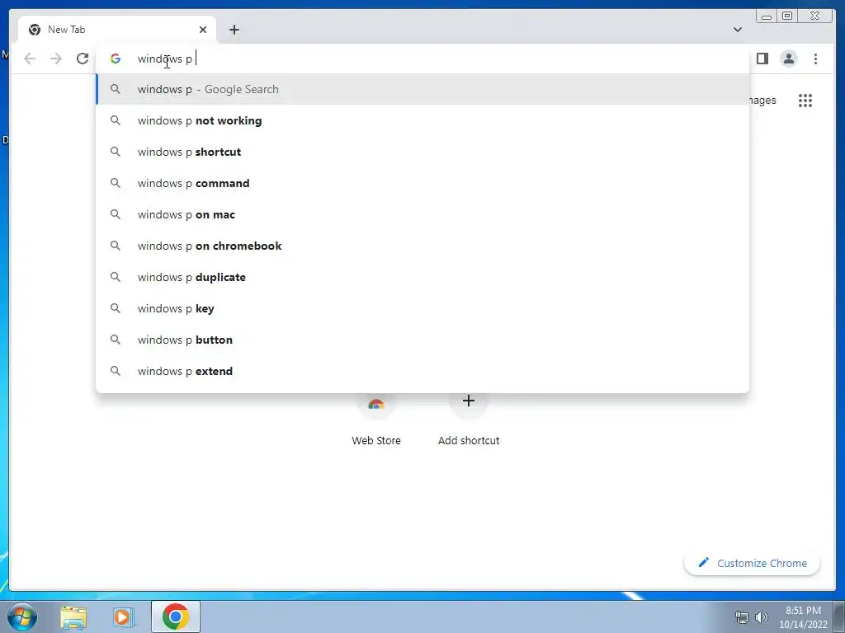
Task: Close the New Tab tab
Action: coord(203,30)
